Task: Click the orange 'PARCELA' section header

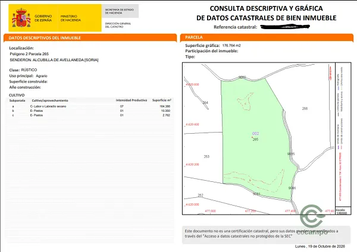Action: pos(267,37)
